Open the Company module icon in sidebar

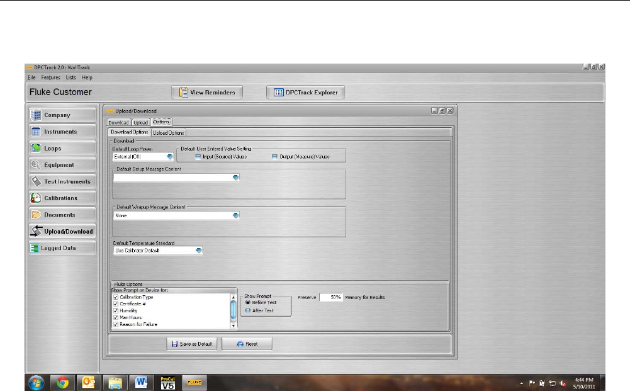coord(36,115)
